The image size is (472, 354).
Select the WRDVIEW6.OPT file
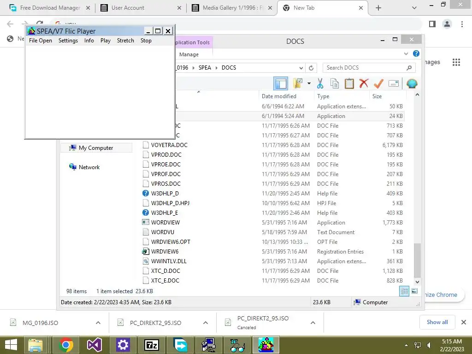171,242
